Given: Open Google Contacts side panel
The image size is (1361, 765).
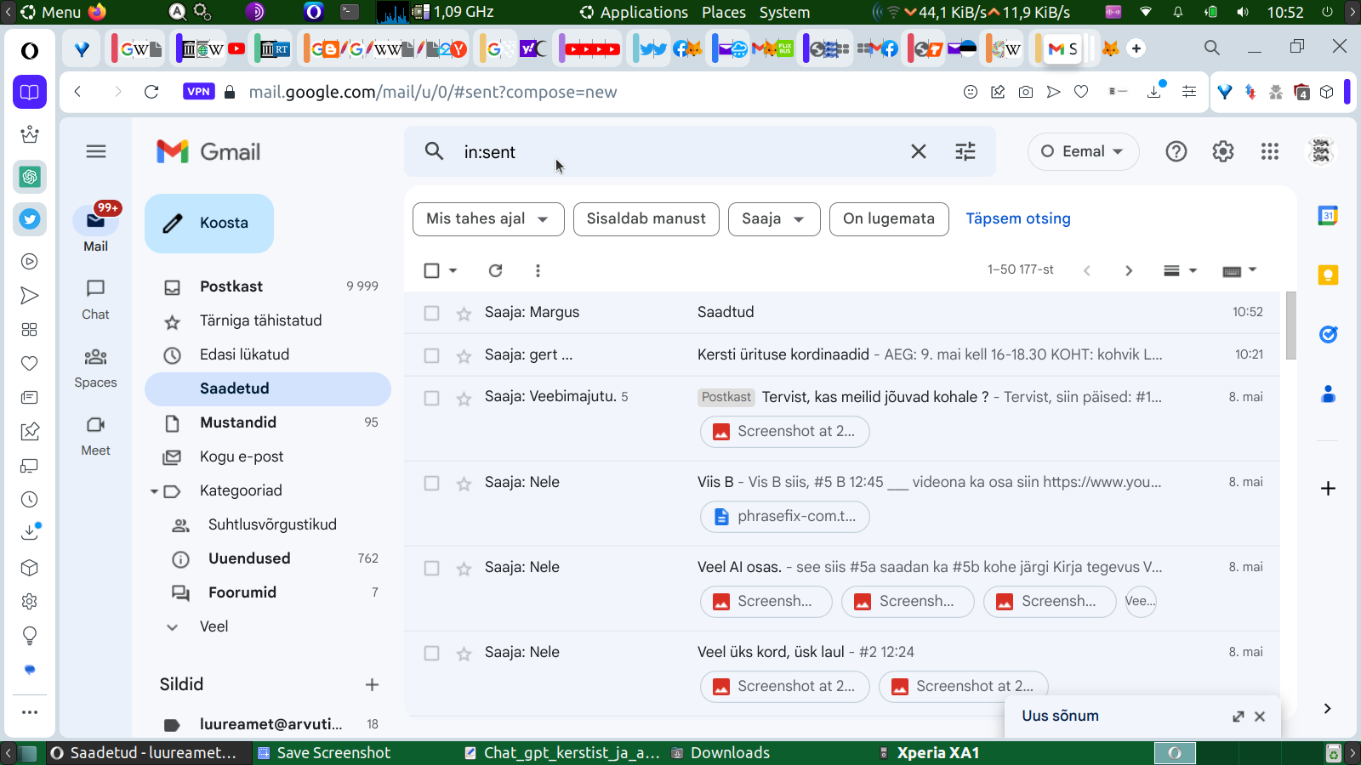Looking at the screenshot, I should click(1328, 394).
